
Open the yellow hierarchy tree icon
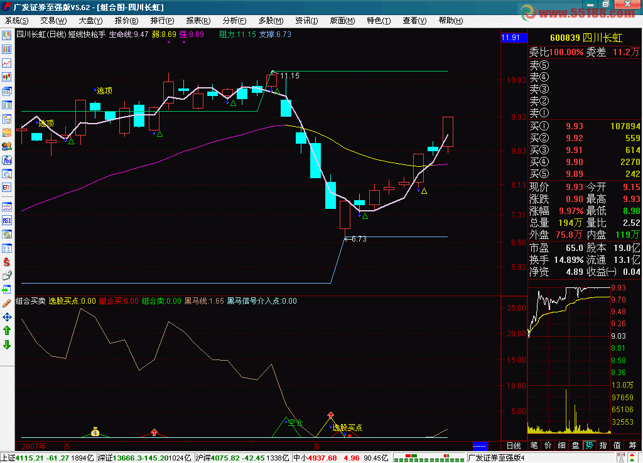click(6, 119)
